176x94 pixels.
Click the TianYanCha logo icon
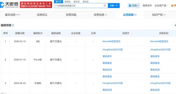[2, 5]
